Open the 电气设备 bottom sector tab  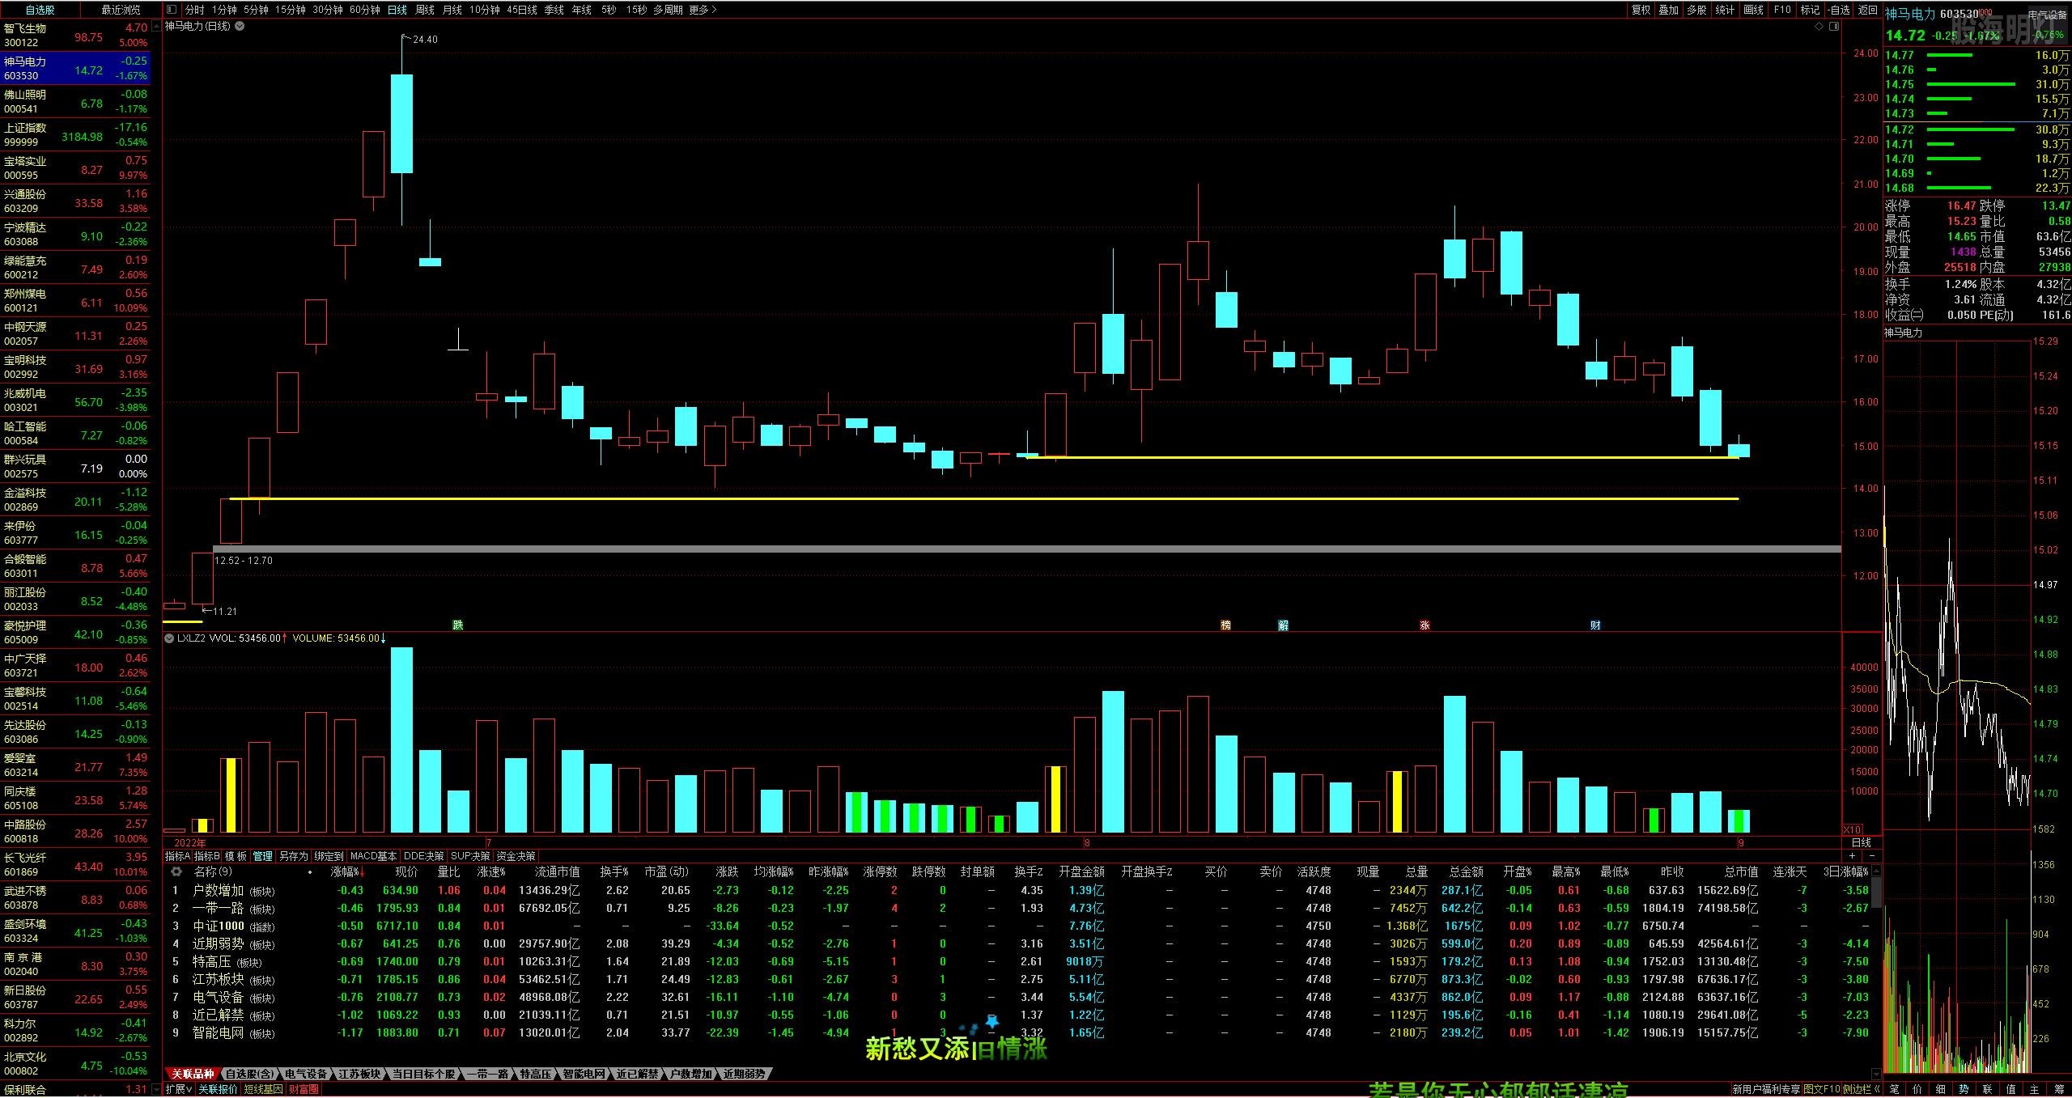click(306, 1074)
